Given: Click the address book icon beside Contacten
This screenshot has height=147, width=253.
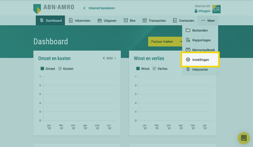Looking at the screenshot, I should click(175, 20).
